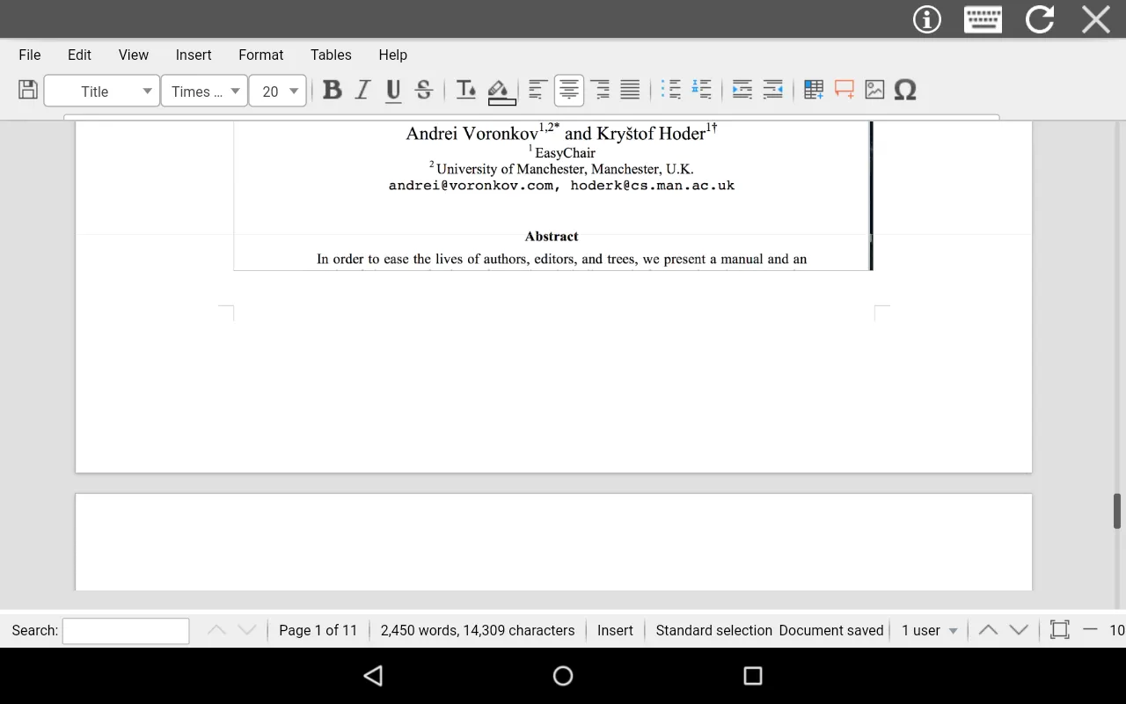Insert a comment
This screenshot has height=704, width=1126.
pos(844,90)
